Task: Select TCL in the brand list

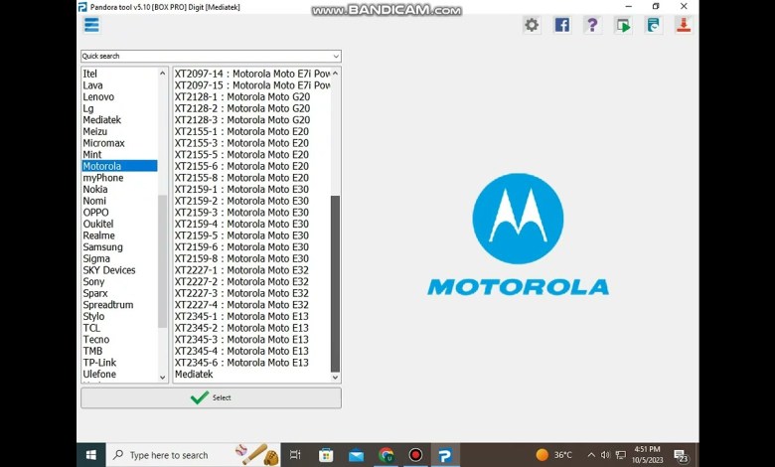Action: pyautogui.click(x=91, y=328)
